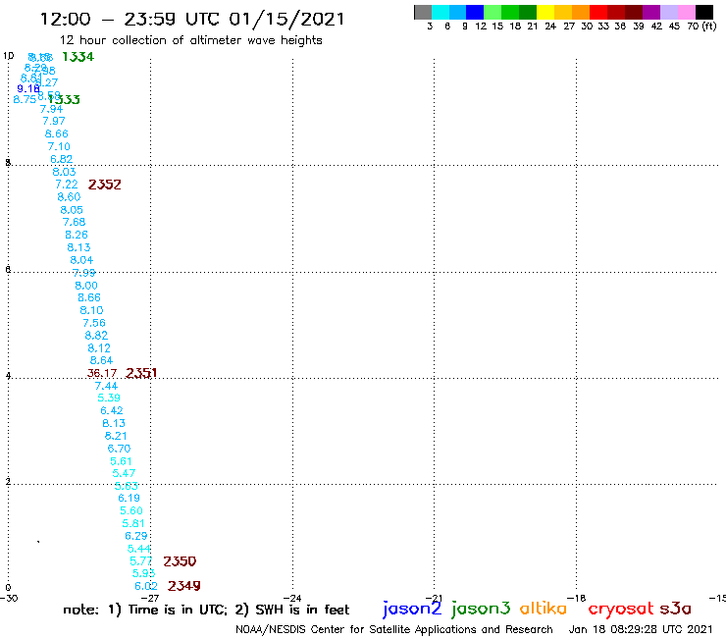Image resolution: width=726 pixels, height=638 pixels.
Task: Click the dark red 's3a' legend label
Action: 676,608
